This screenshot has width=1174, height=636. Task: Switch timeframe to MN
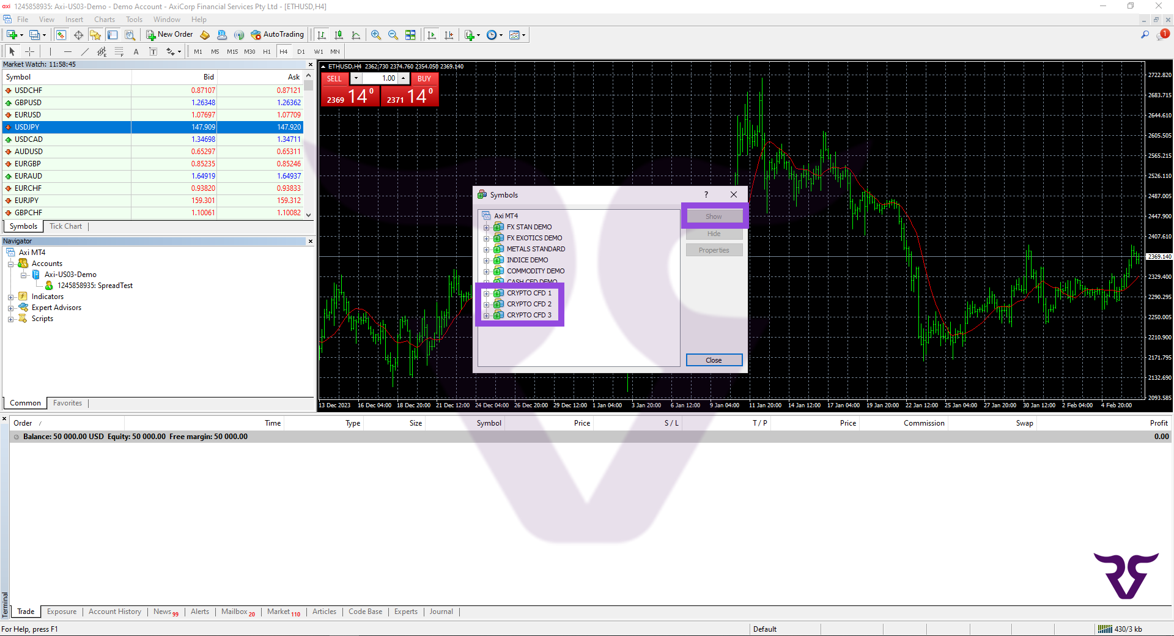335,52
